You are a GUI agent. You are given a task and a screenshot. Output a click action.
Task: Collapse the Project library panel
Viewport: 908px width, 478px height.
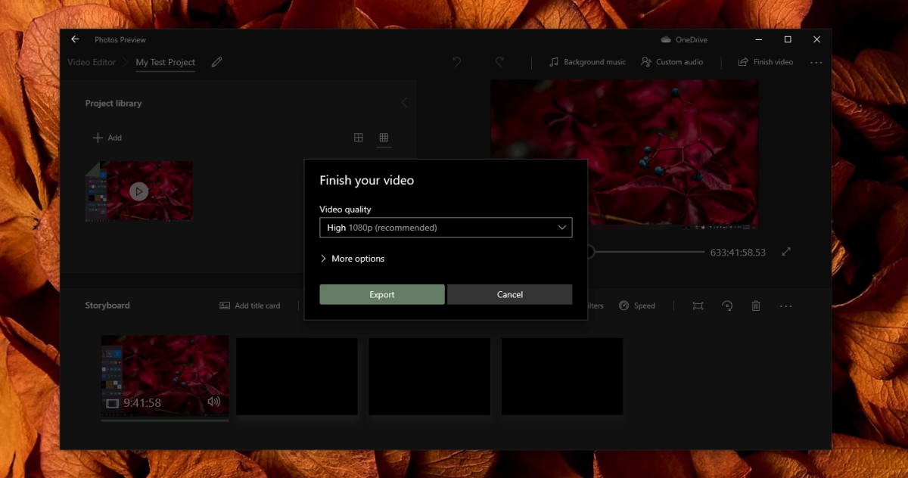click(404, 102)
